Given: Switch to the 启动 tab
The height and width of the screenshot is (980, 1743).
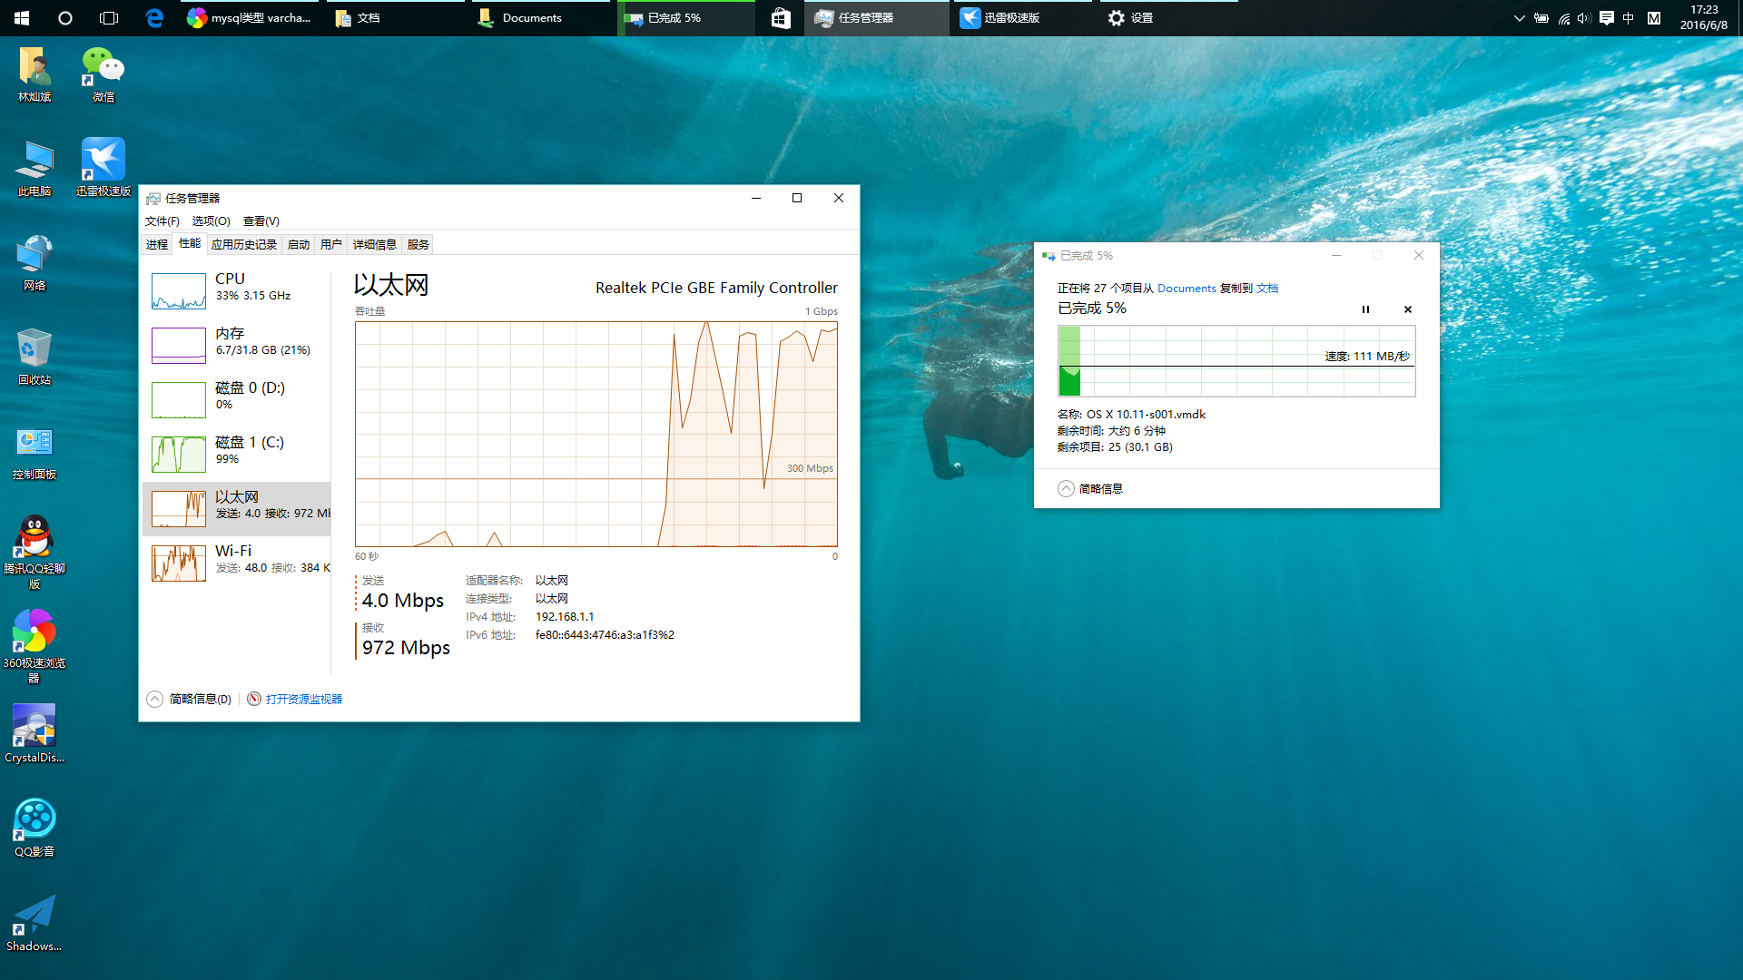Looking at the screenshot, I should pyautogui.click(x=299, y=244).
